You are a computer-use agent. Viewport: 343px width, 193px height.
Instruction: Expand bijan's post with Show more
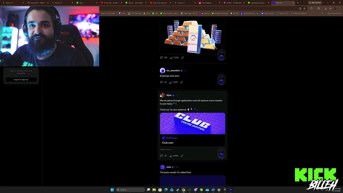pyautogui.click(x=166, y=150)
